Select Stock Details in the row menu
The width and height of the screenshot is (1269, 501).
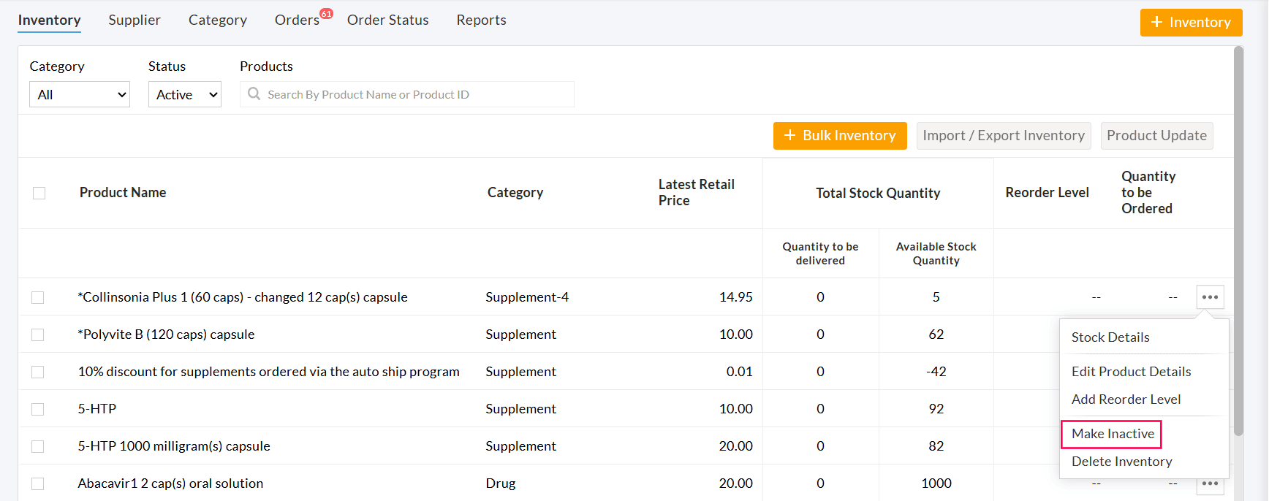[1110, 337]
